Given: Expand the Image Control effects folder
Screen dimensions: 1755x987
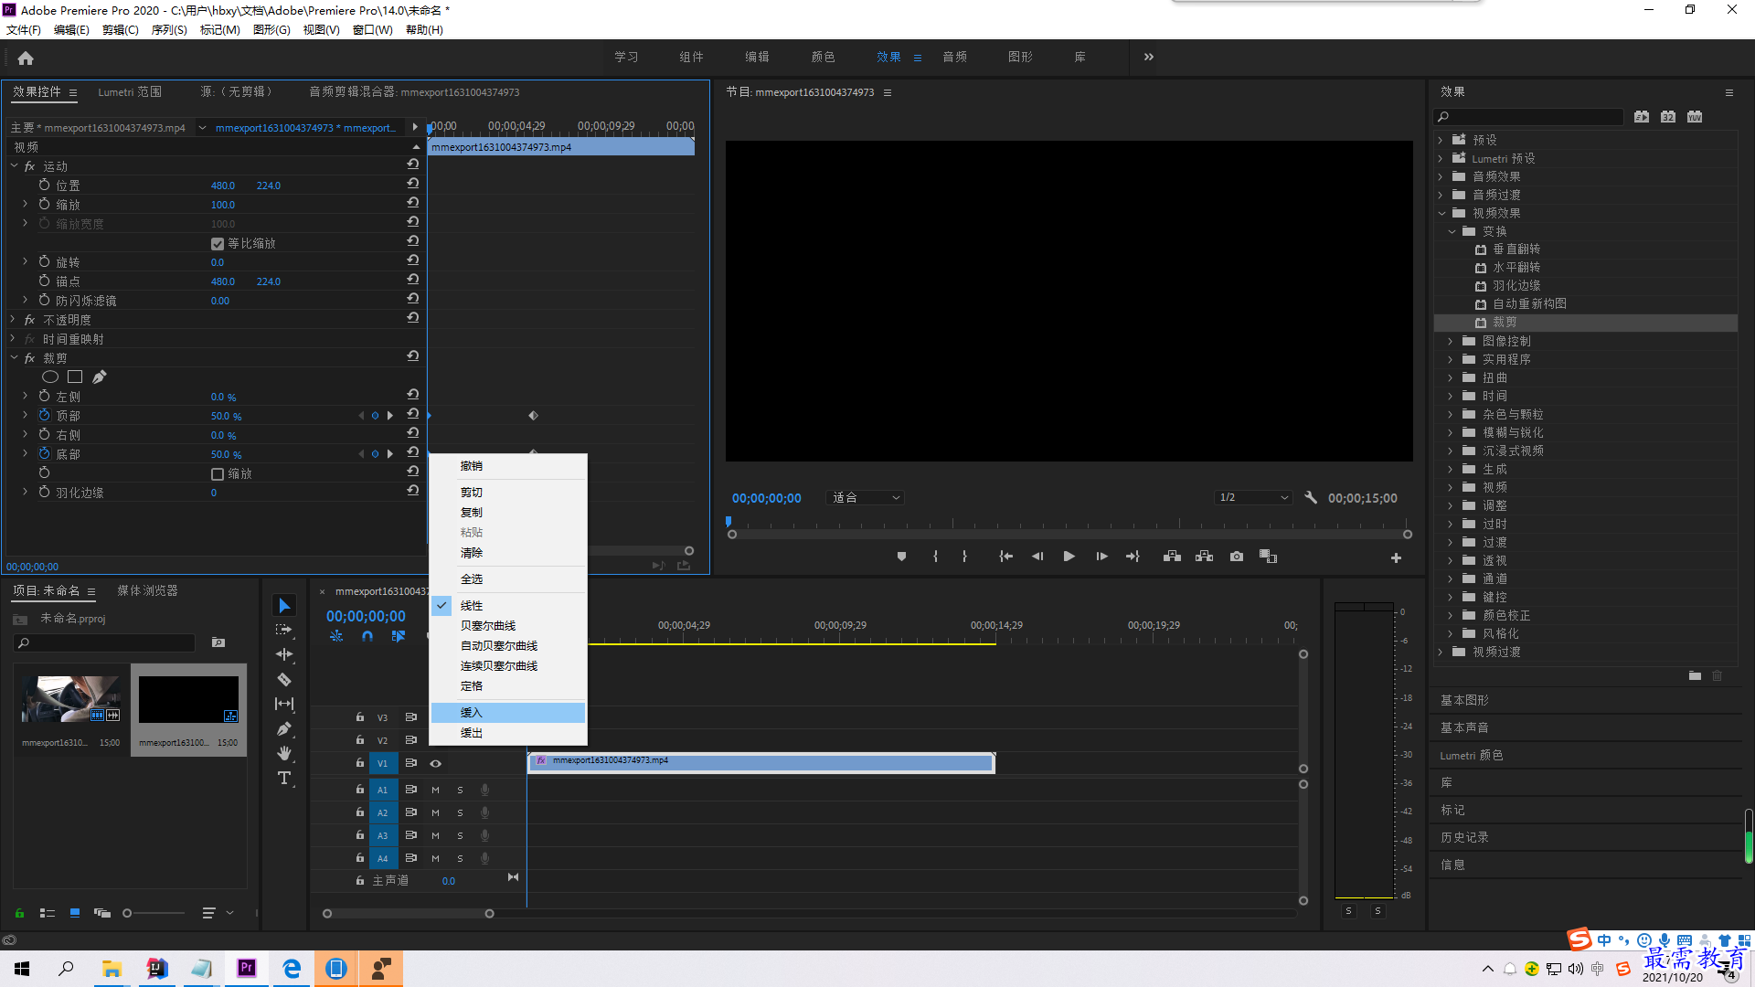Looking at the screenshot, I should pos(1450,341).
